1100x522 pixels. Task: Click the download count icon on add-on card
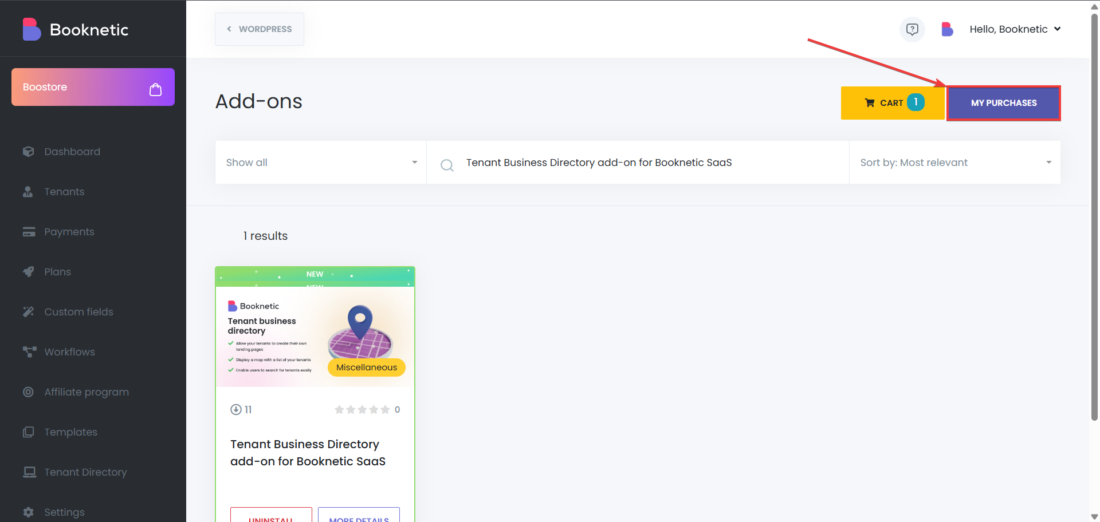click(x=235, y=409)
